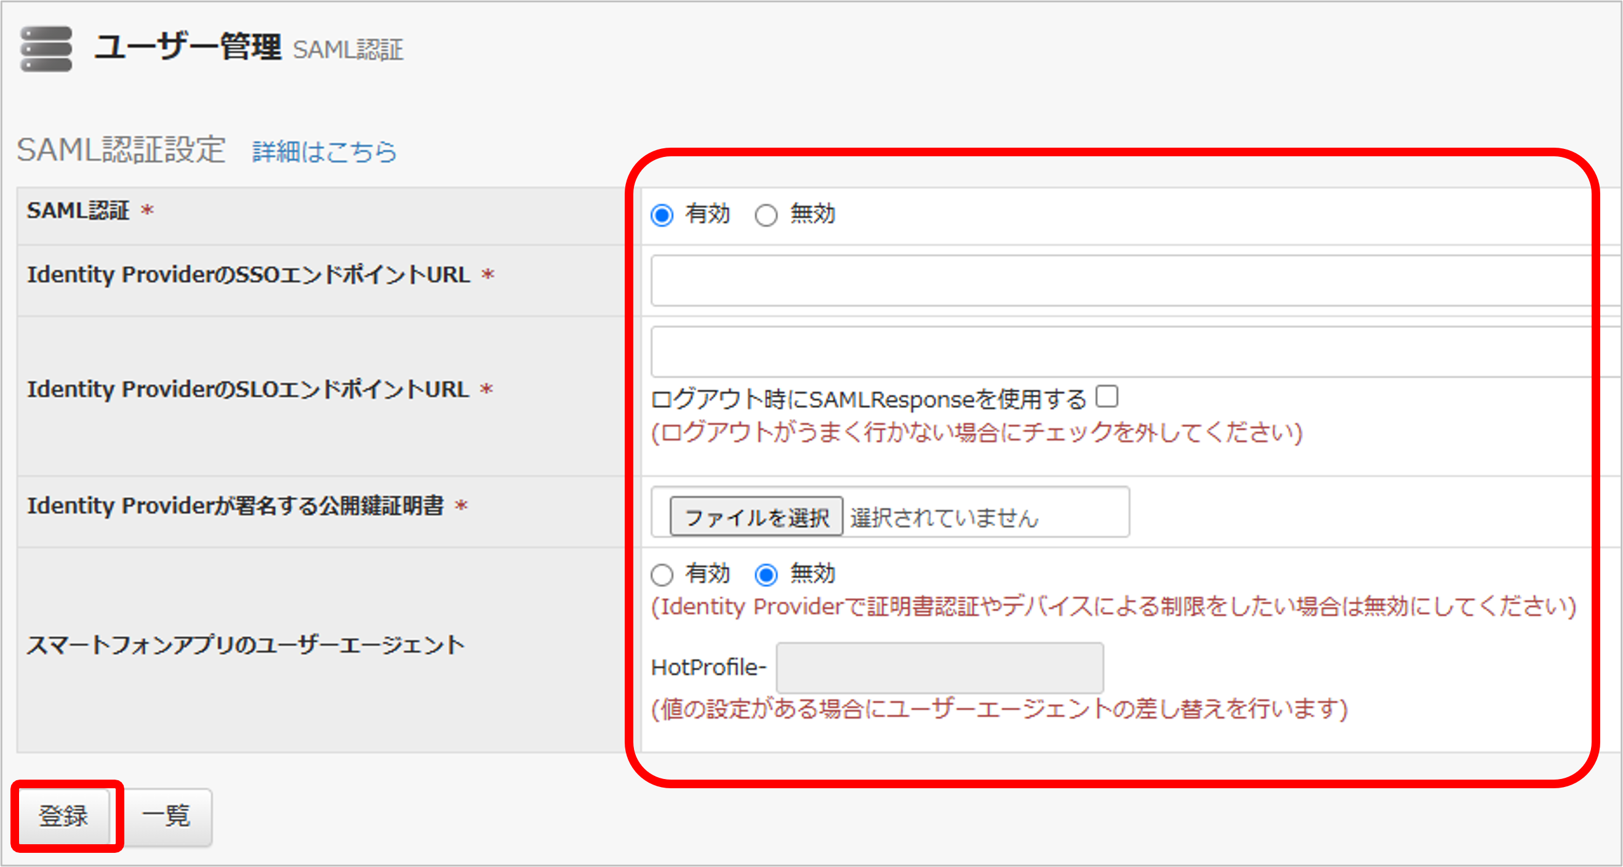Click the SAML認証 row label
Screen dimensions: 1623x867
(x=78, y=210)
